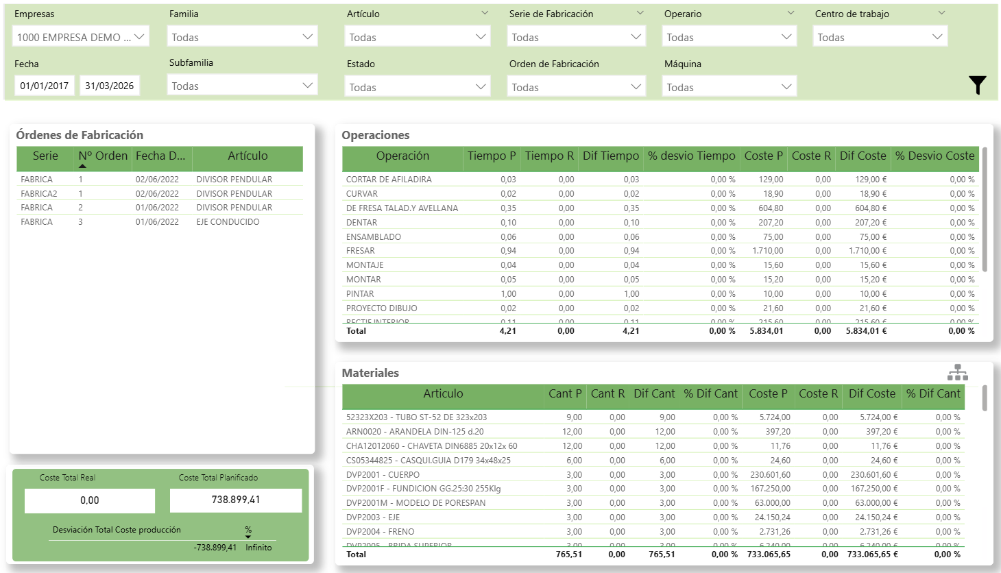Viewport: 1001px width, 573px height.
Task: Click the Operaciones table vertical scrollbar
Action: point(985,209)
